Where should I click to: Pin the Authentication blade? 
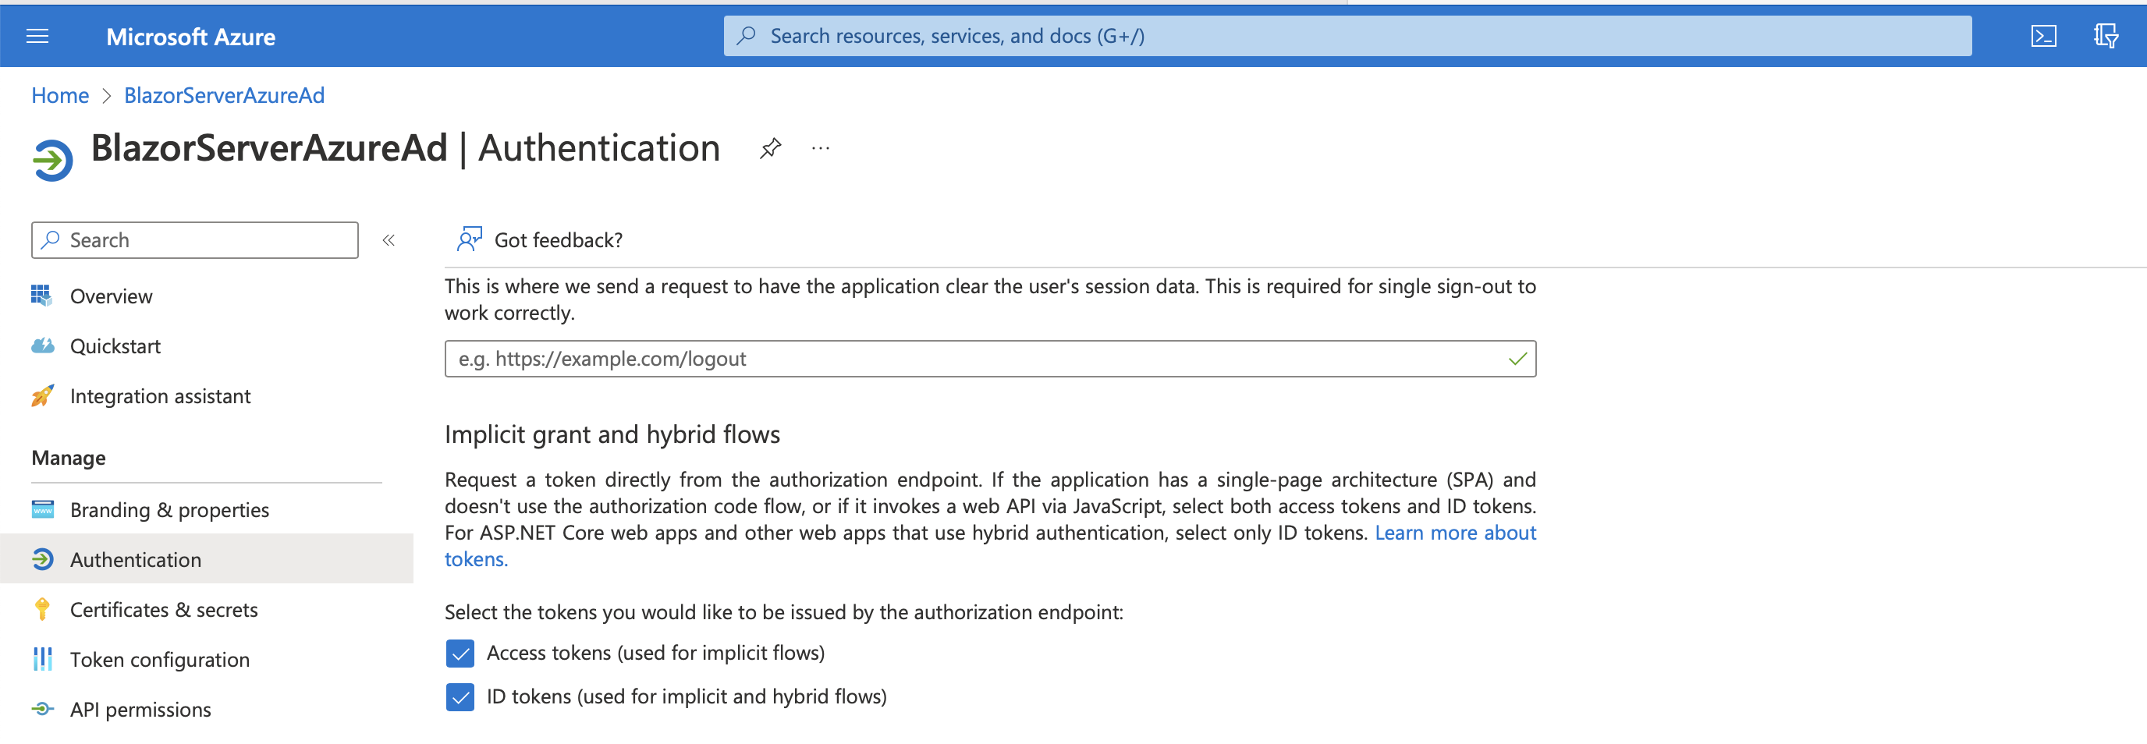tap(770, 148)
